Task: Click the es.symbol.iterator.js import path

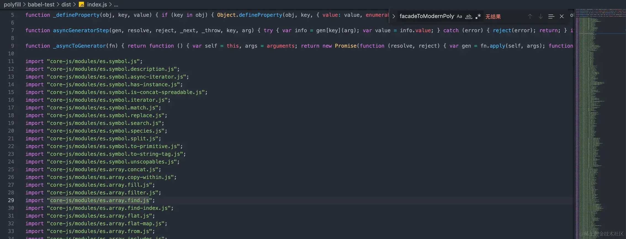Action: [107, 100]
